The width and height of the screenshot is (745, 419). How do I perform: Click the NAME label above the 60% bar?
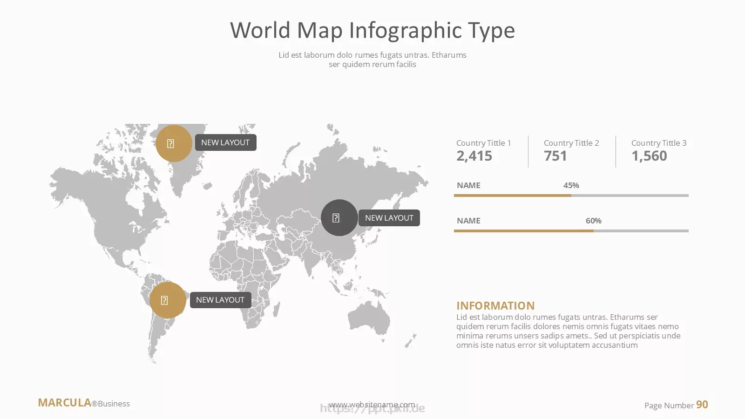pos(468,221)
